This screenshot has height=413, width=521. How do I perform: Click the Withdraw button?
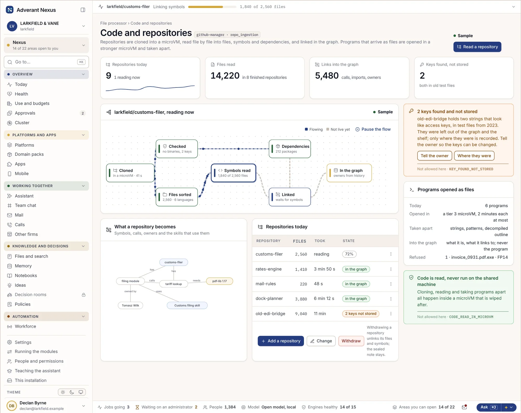click(x=351, y=341)
